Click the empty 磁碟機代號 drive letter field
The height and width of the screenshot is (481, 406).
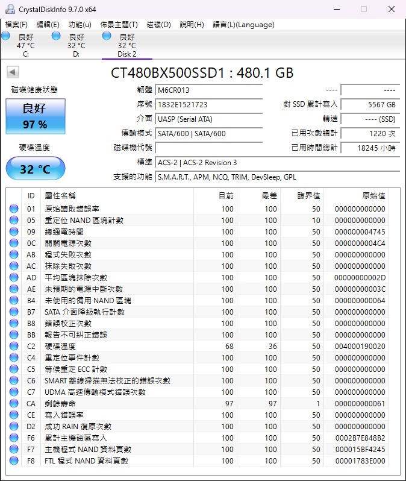(x=209, y=148)
